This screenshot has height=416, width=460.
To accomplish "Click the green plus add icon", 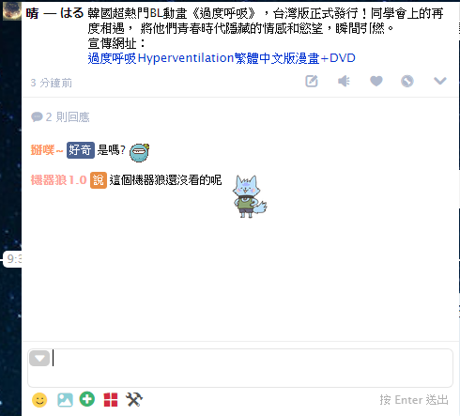I will coord(87,399).
